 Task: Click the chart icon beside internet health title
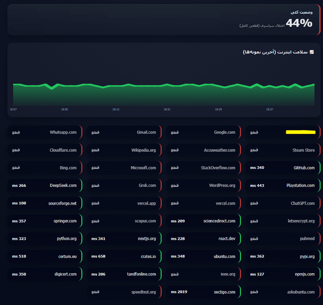[312, 52]
